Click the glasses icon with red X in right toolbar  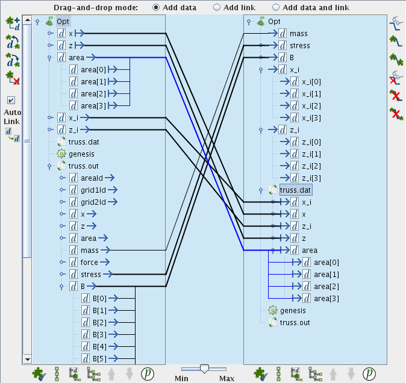coord(395,77)
